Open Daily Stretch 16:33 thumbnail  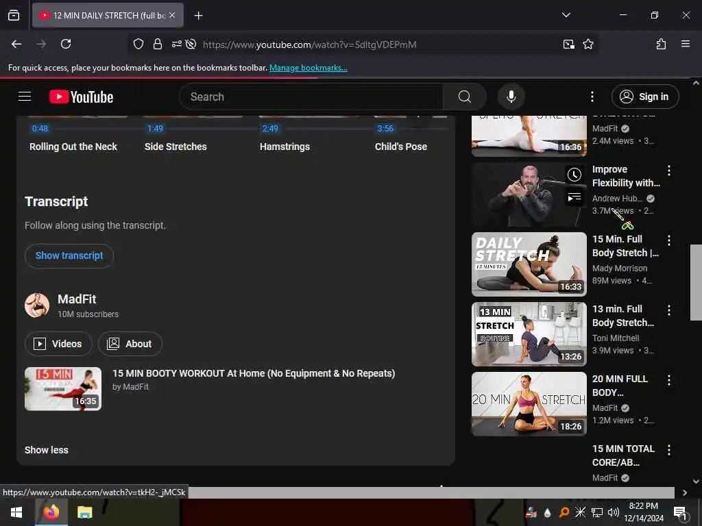(x=529, y=264)
